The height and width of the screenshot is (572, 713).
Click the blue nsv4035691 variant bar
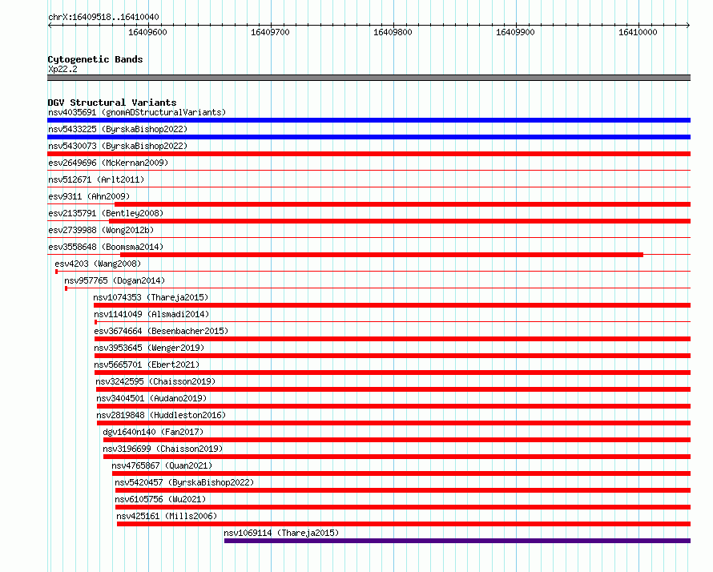[369, 120]
